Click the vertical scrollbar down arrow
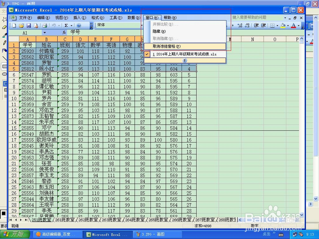 tap(302, 214)
